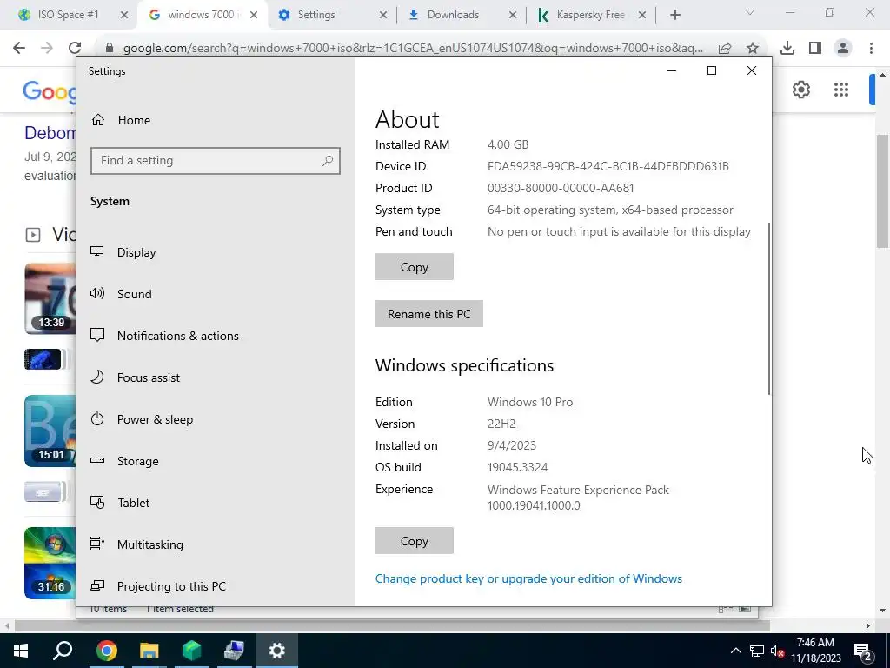Copy device specifications button

(415, 266)
